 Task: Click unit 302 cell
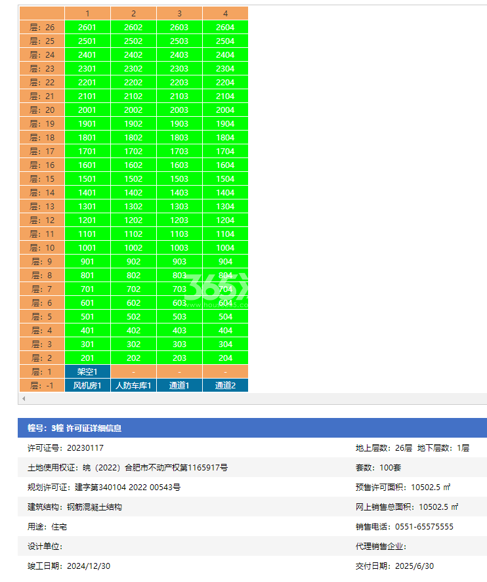tap(133, 344)
